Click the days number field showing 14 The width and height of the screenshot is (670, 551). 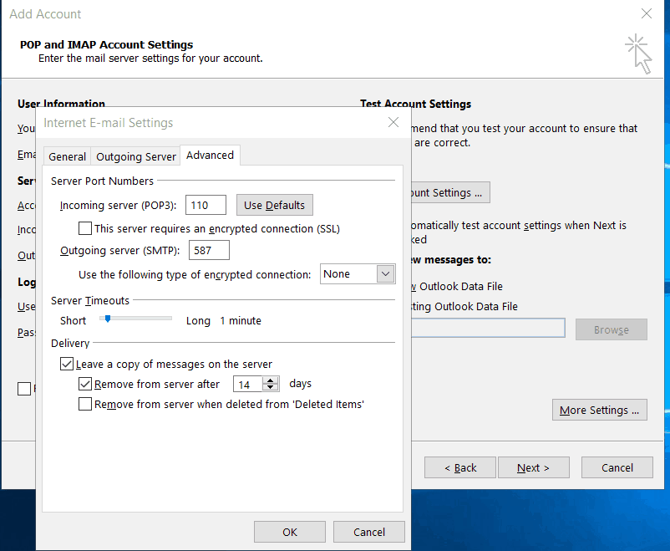[x=247, y=384]
